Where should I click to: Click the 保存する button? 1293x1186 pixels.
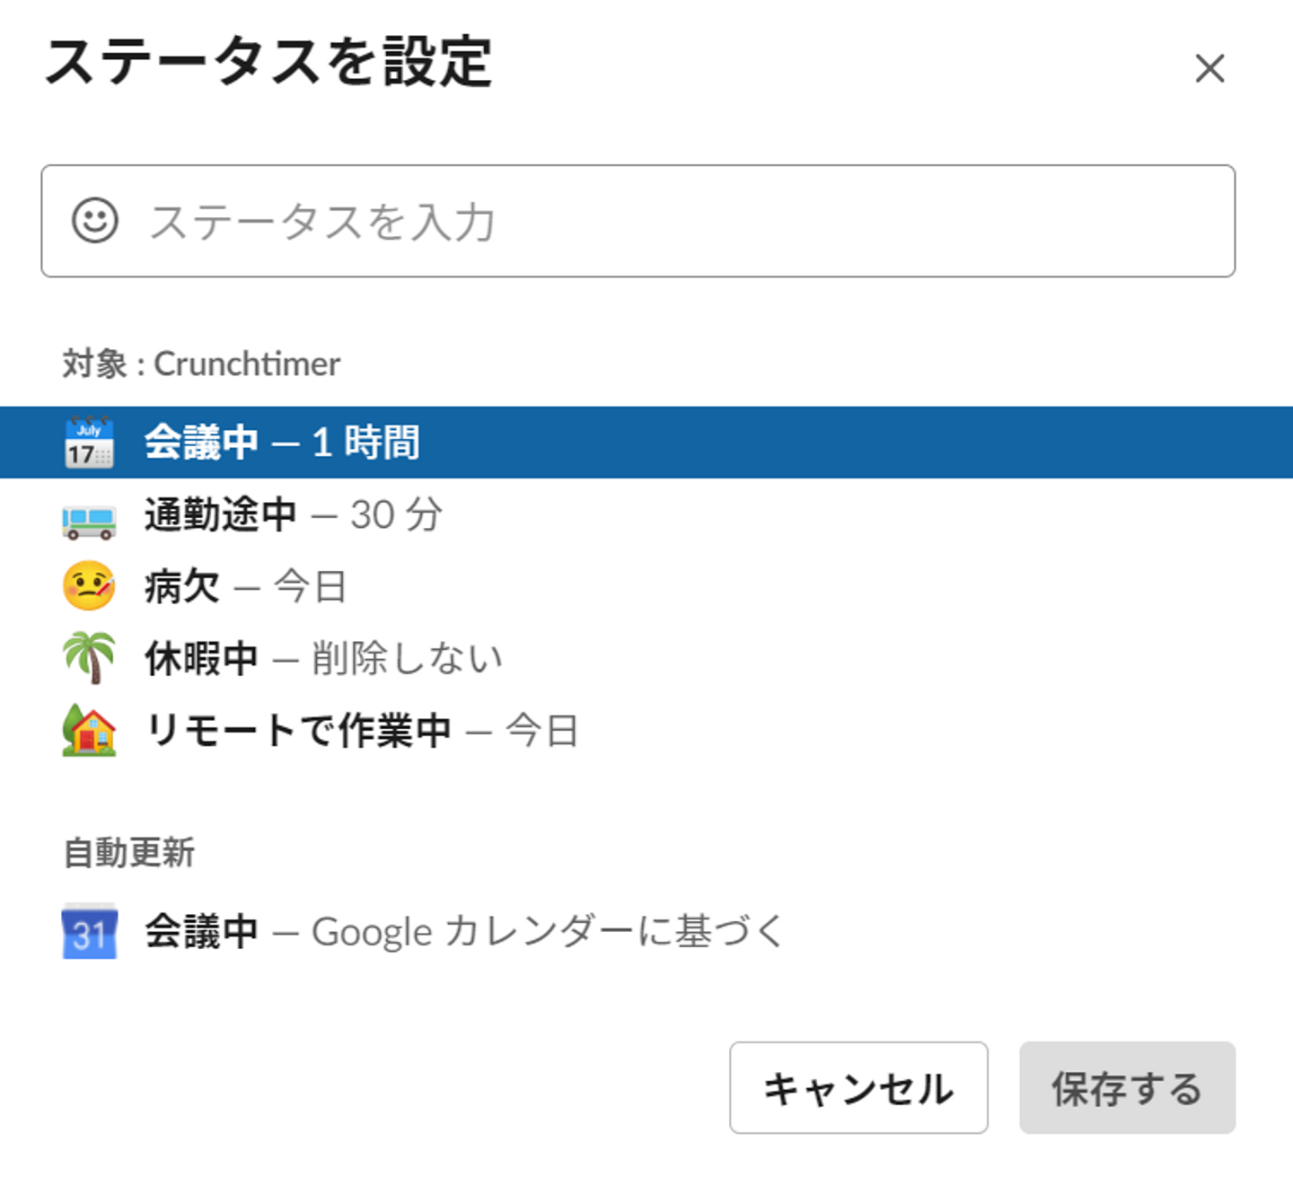[x=1127, y=1087]
